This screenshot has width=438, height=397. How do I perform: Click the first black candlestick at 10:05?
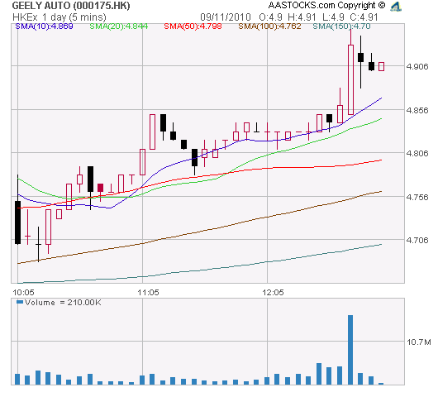point(18,222)
